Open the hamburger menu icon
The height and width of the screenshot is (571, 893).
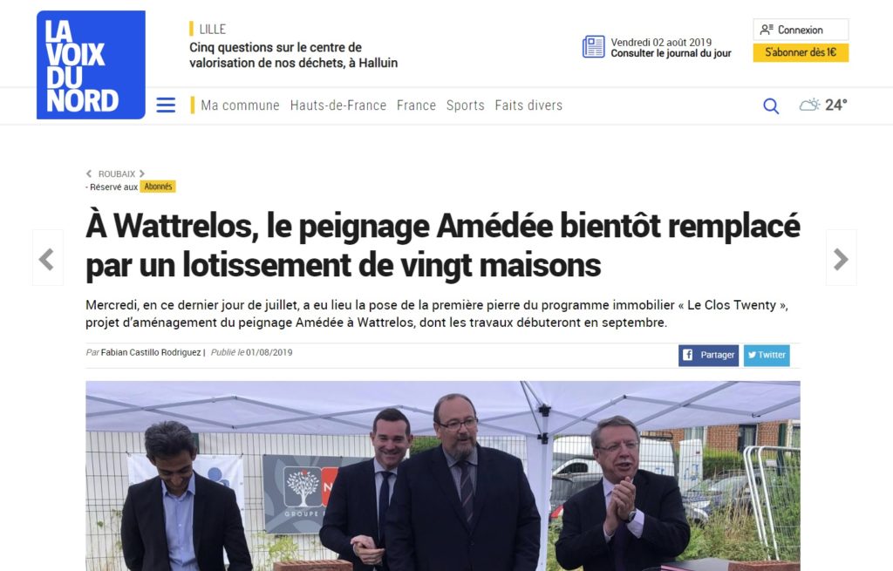tap(166, 105)
